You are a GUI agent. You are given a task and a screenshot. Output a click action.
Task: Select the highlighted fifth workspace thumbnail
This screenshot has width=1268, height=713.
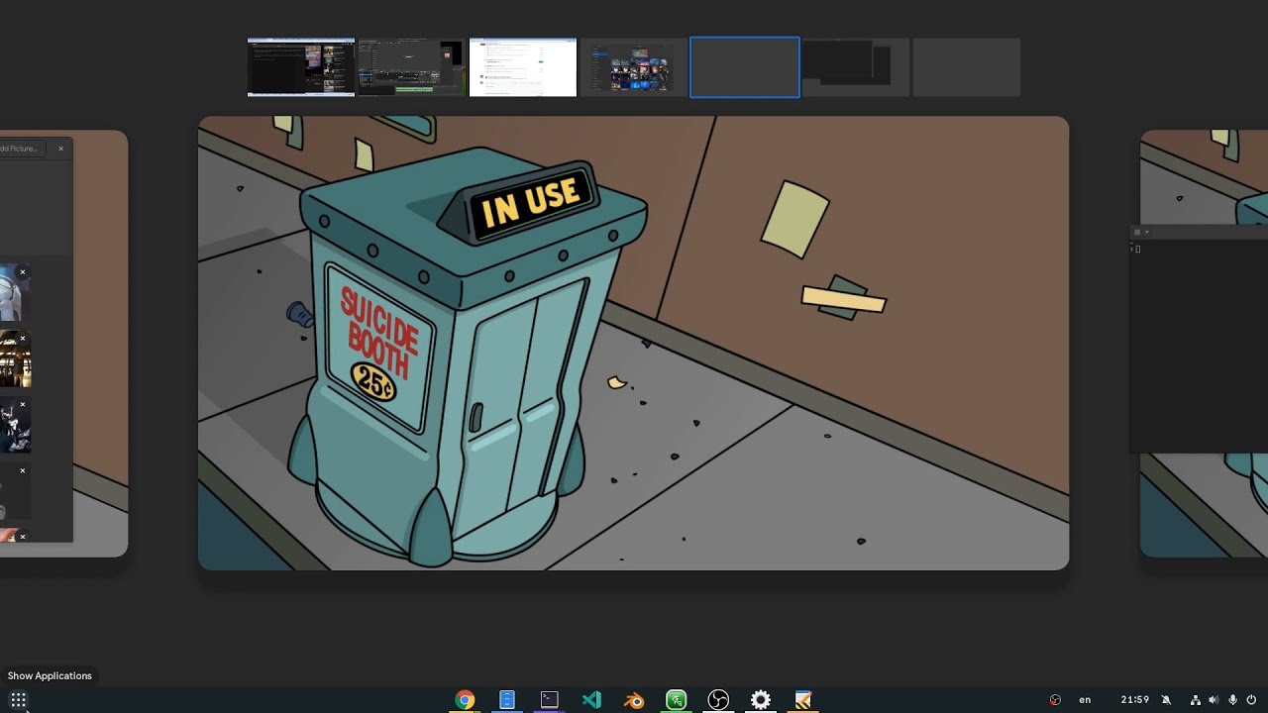745,67
